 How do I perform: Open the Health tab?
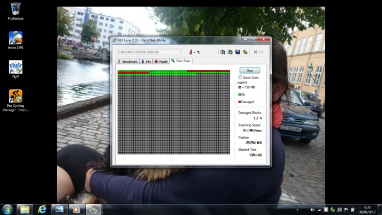161,61
